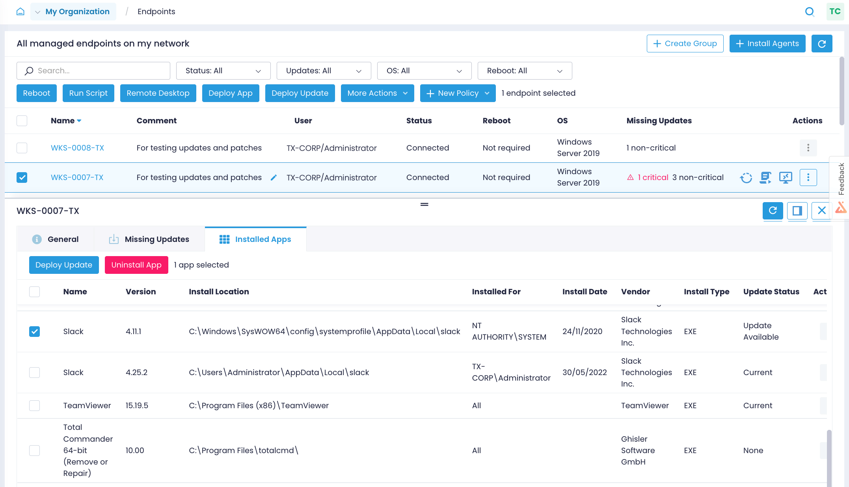Image resolution: width=849 pixels, height=487 pixels.
Task: Click the Deploy App button
Action: 231,93
